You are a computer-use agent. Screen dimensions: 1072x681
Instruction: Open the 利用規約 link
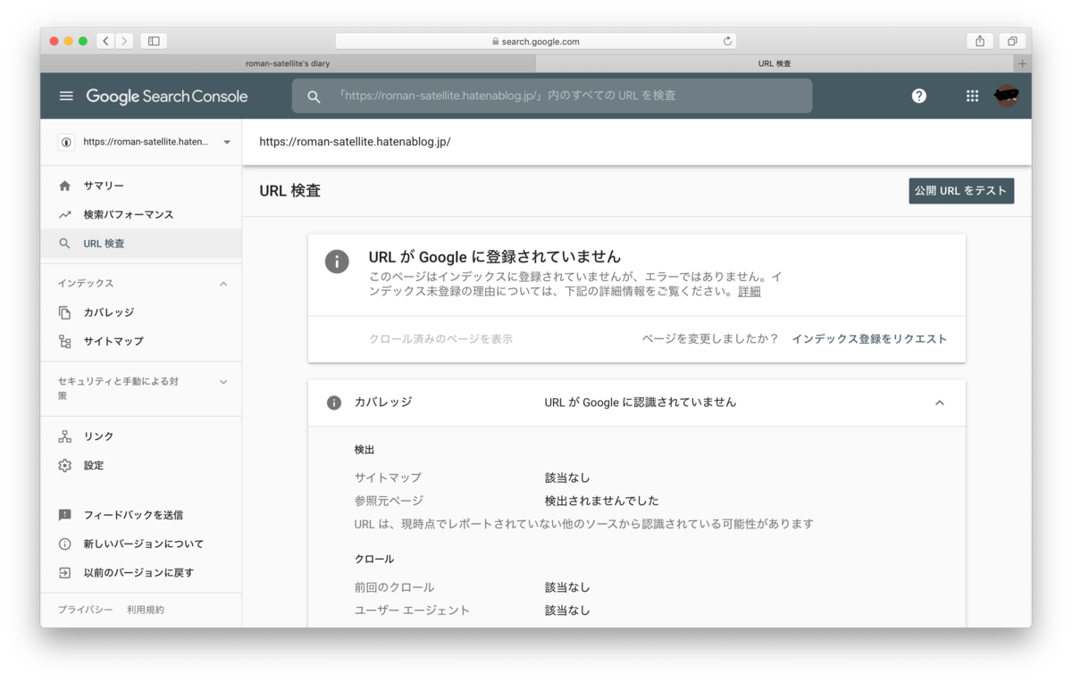click(146, 610)
